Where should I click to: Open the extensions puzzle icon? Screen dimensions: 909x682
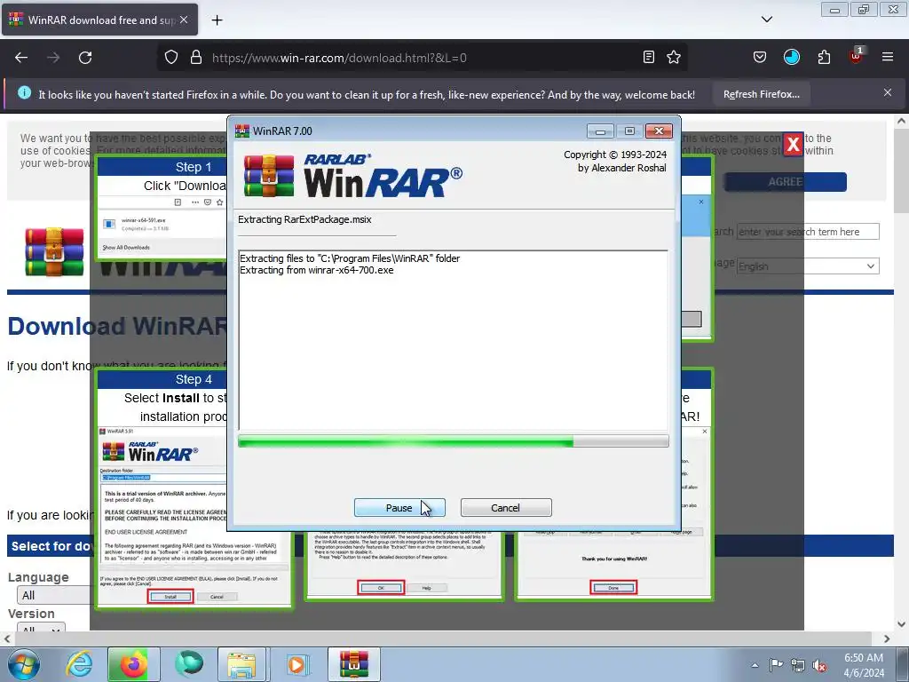(824, 57)
